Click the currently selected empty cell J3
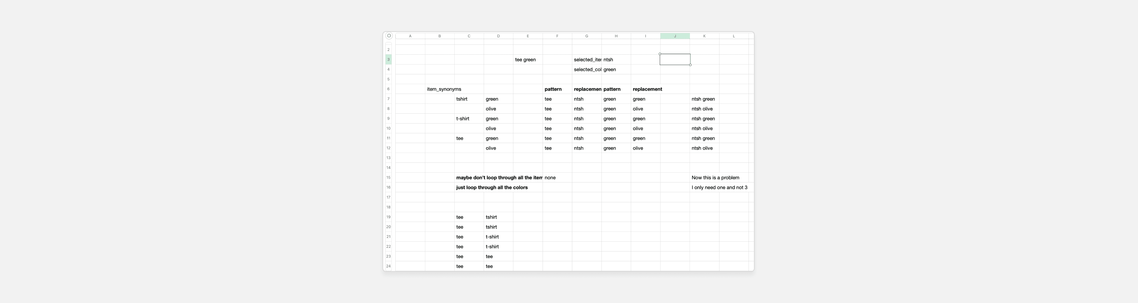 pos(675,60)
